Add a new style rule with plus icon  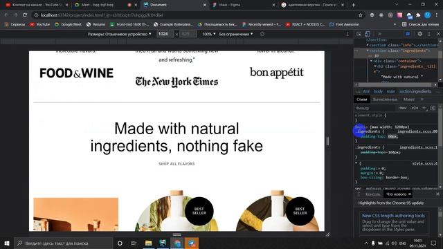pyautogui.click(x=424, y=108)
